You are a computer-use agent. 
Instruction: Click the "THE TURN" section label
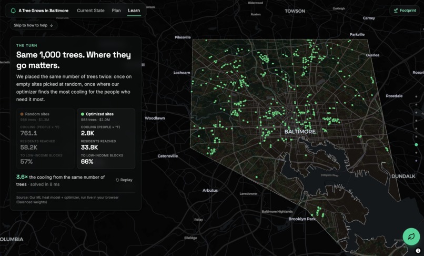pyautogui.click(x=27, y=45)
